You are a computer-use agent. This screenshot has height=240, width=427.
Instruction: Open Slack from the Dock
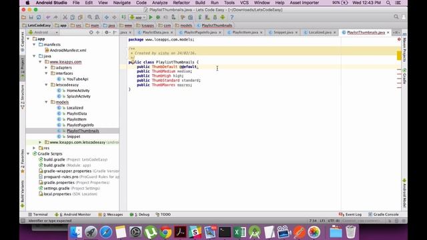pos(195,232)
